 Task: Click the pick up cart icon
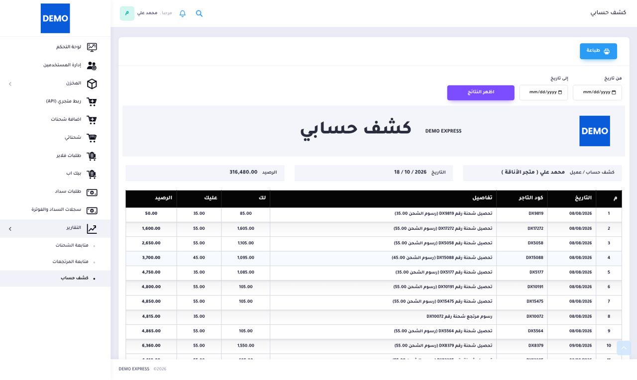pyautogui.click(x=92, y=174)
